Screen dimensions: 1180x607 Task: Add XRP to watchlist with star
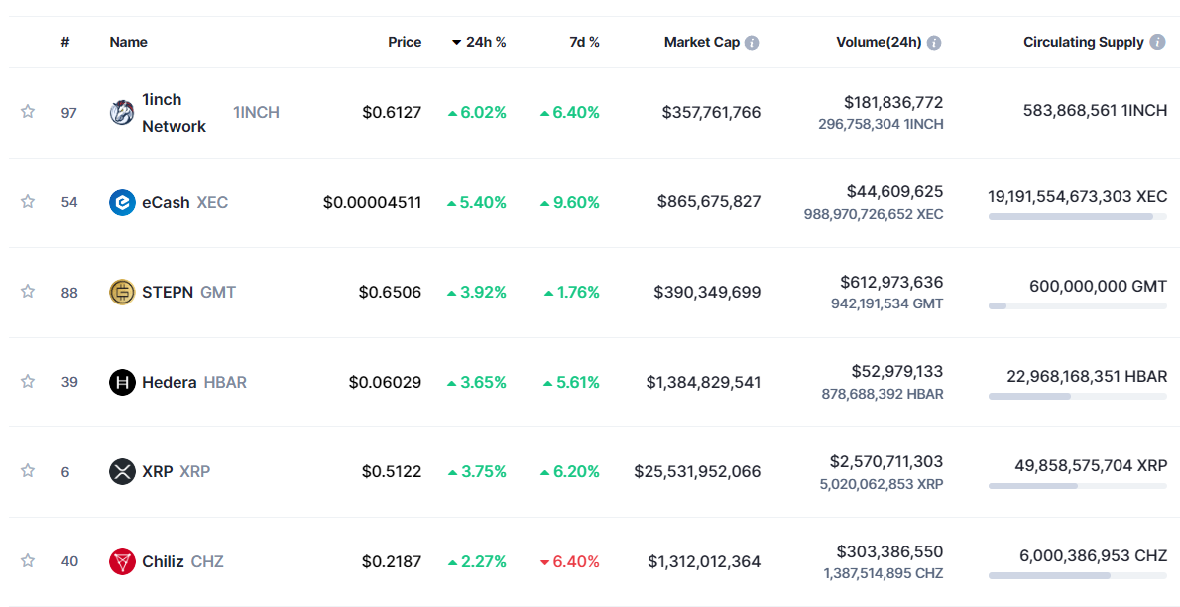[28, 471]
